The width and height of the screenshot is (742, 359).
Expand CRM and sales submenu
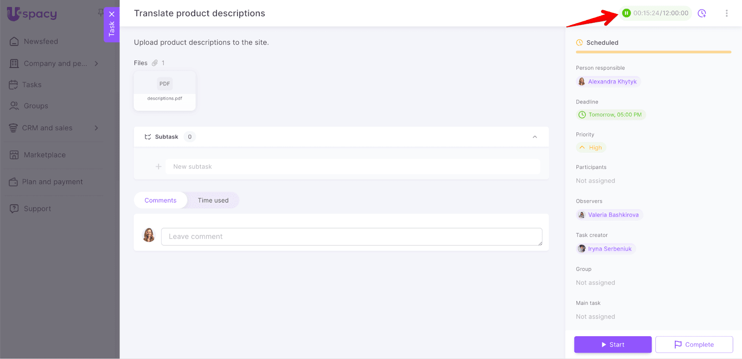[x=96, y=128]
